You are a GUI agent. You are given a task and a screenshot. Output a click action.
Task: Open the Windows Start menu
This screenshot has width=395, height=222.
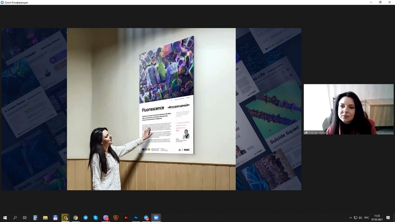[5, 218]
